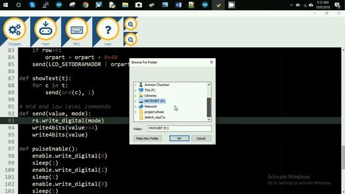Select the MICROBIT (F:) drive
The height and width of the screenshot is (194, 345).
click(155, 101)
